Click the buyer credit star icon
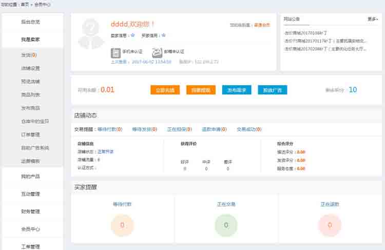 click(x=163, y=35)
